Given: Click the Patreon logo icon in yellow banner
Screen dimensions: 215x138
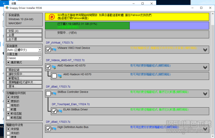Looking at the screenshot, I should (x=52, y=17).
